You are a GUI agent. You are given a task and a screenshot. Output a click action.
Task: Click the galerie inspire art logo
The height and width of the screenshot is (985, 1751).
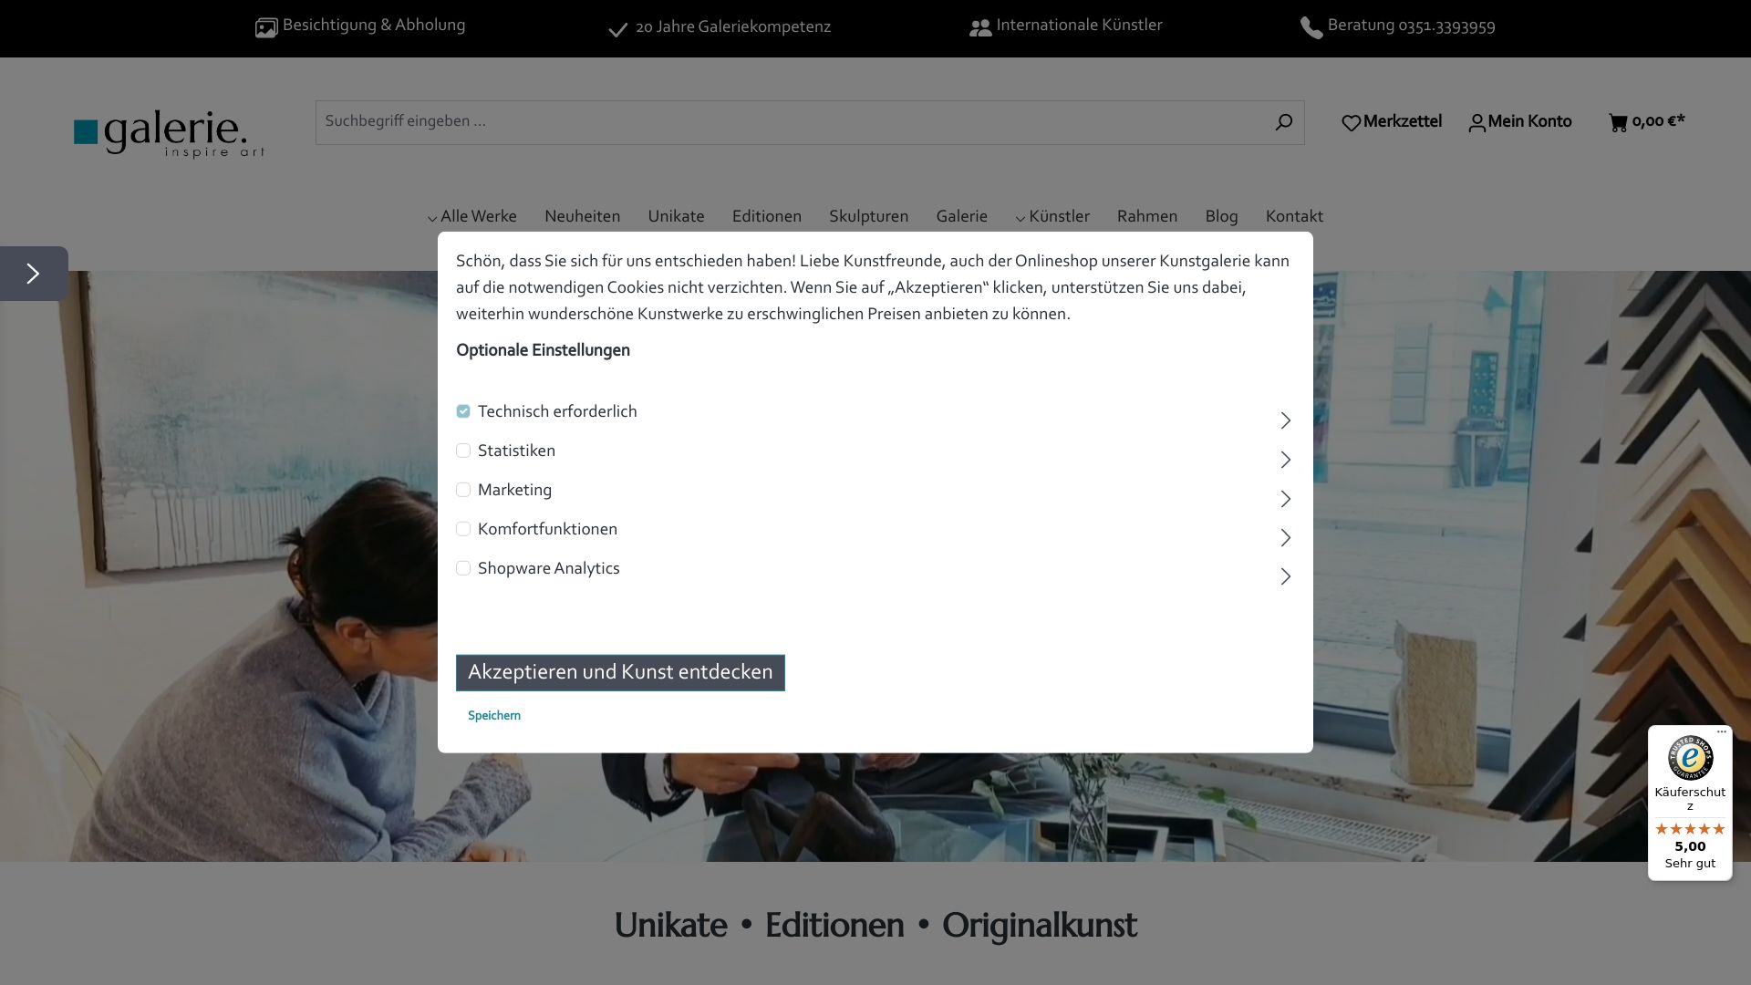169,133
